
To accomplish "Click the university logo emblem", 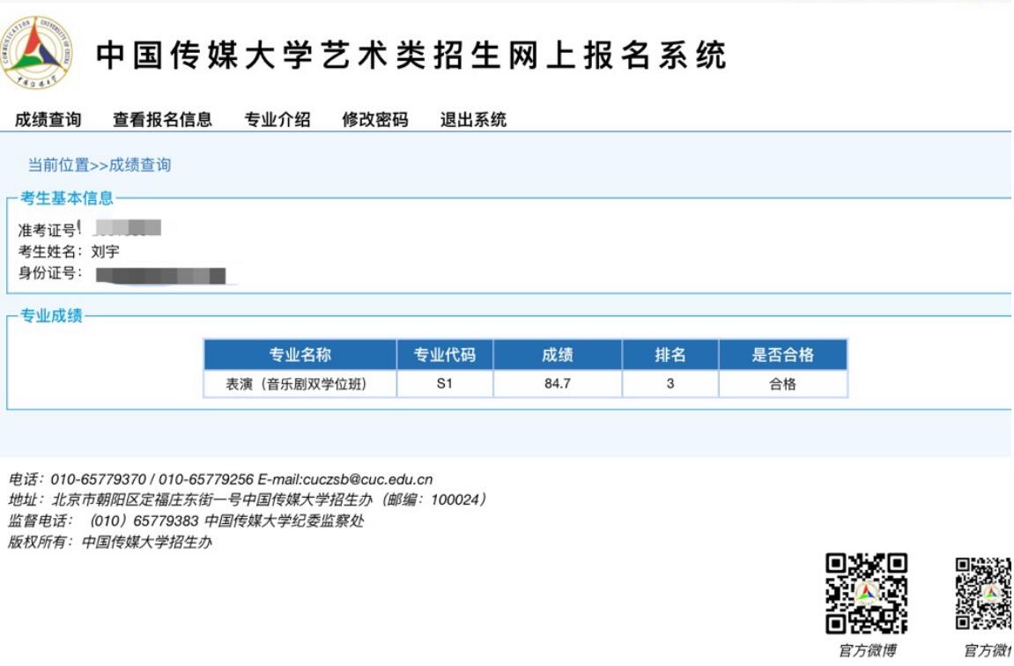I will pyautogui.click(x=39, y=53).
